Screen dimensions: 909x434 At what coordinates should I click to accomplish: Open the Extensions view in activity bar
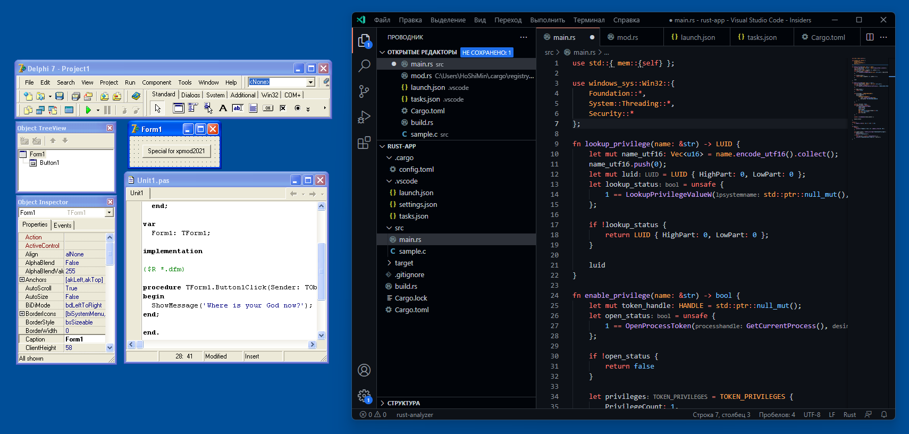(x=364, y=143)
